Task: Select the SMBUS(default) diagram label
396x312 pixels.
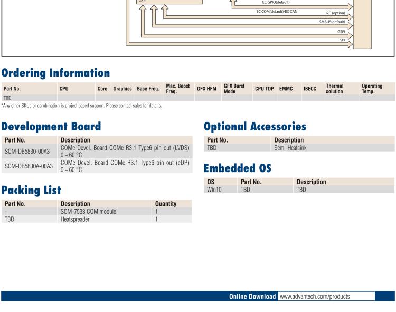Action: pos(332,22)
